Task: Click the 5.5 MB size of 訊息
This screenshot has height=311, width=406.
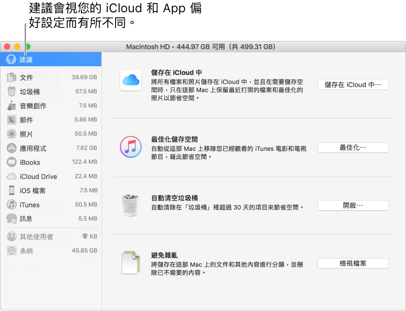Action: click(88, 219)
